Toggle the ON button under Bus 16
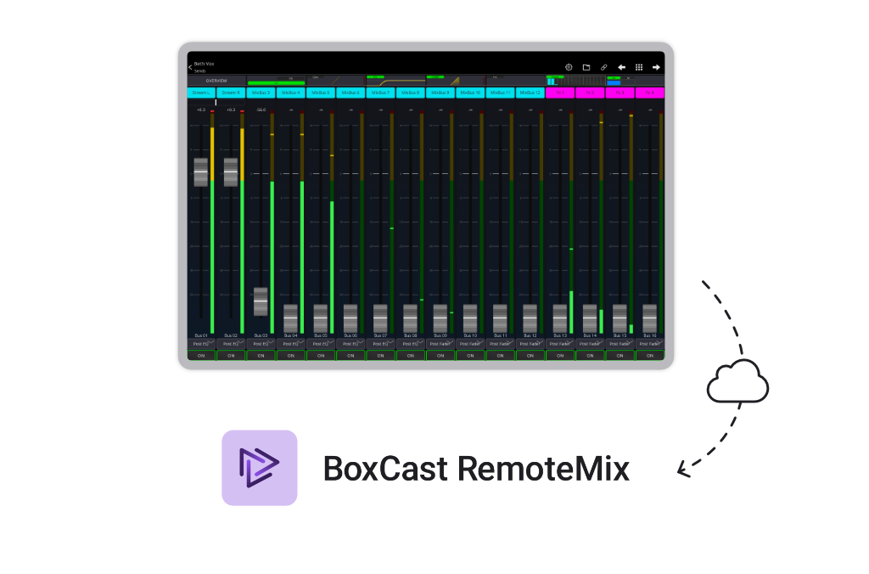Image resolution: width=869 pixels, height=574 pixels. (650, 356)
